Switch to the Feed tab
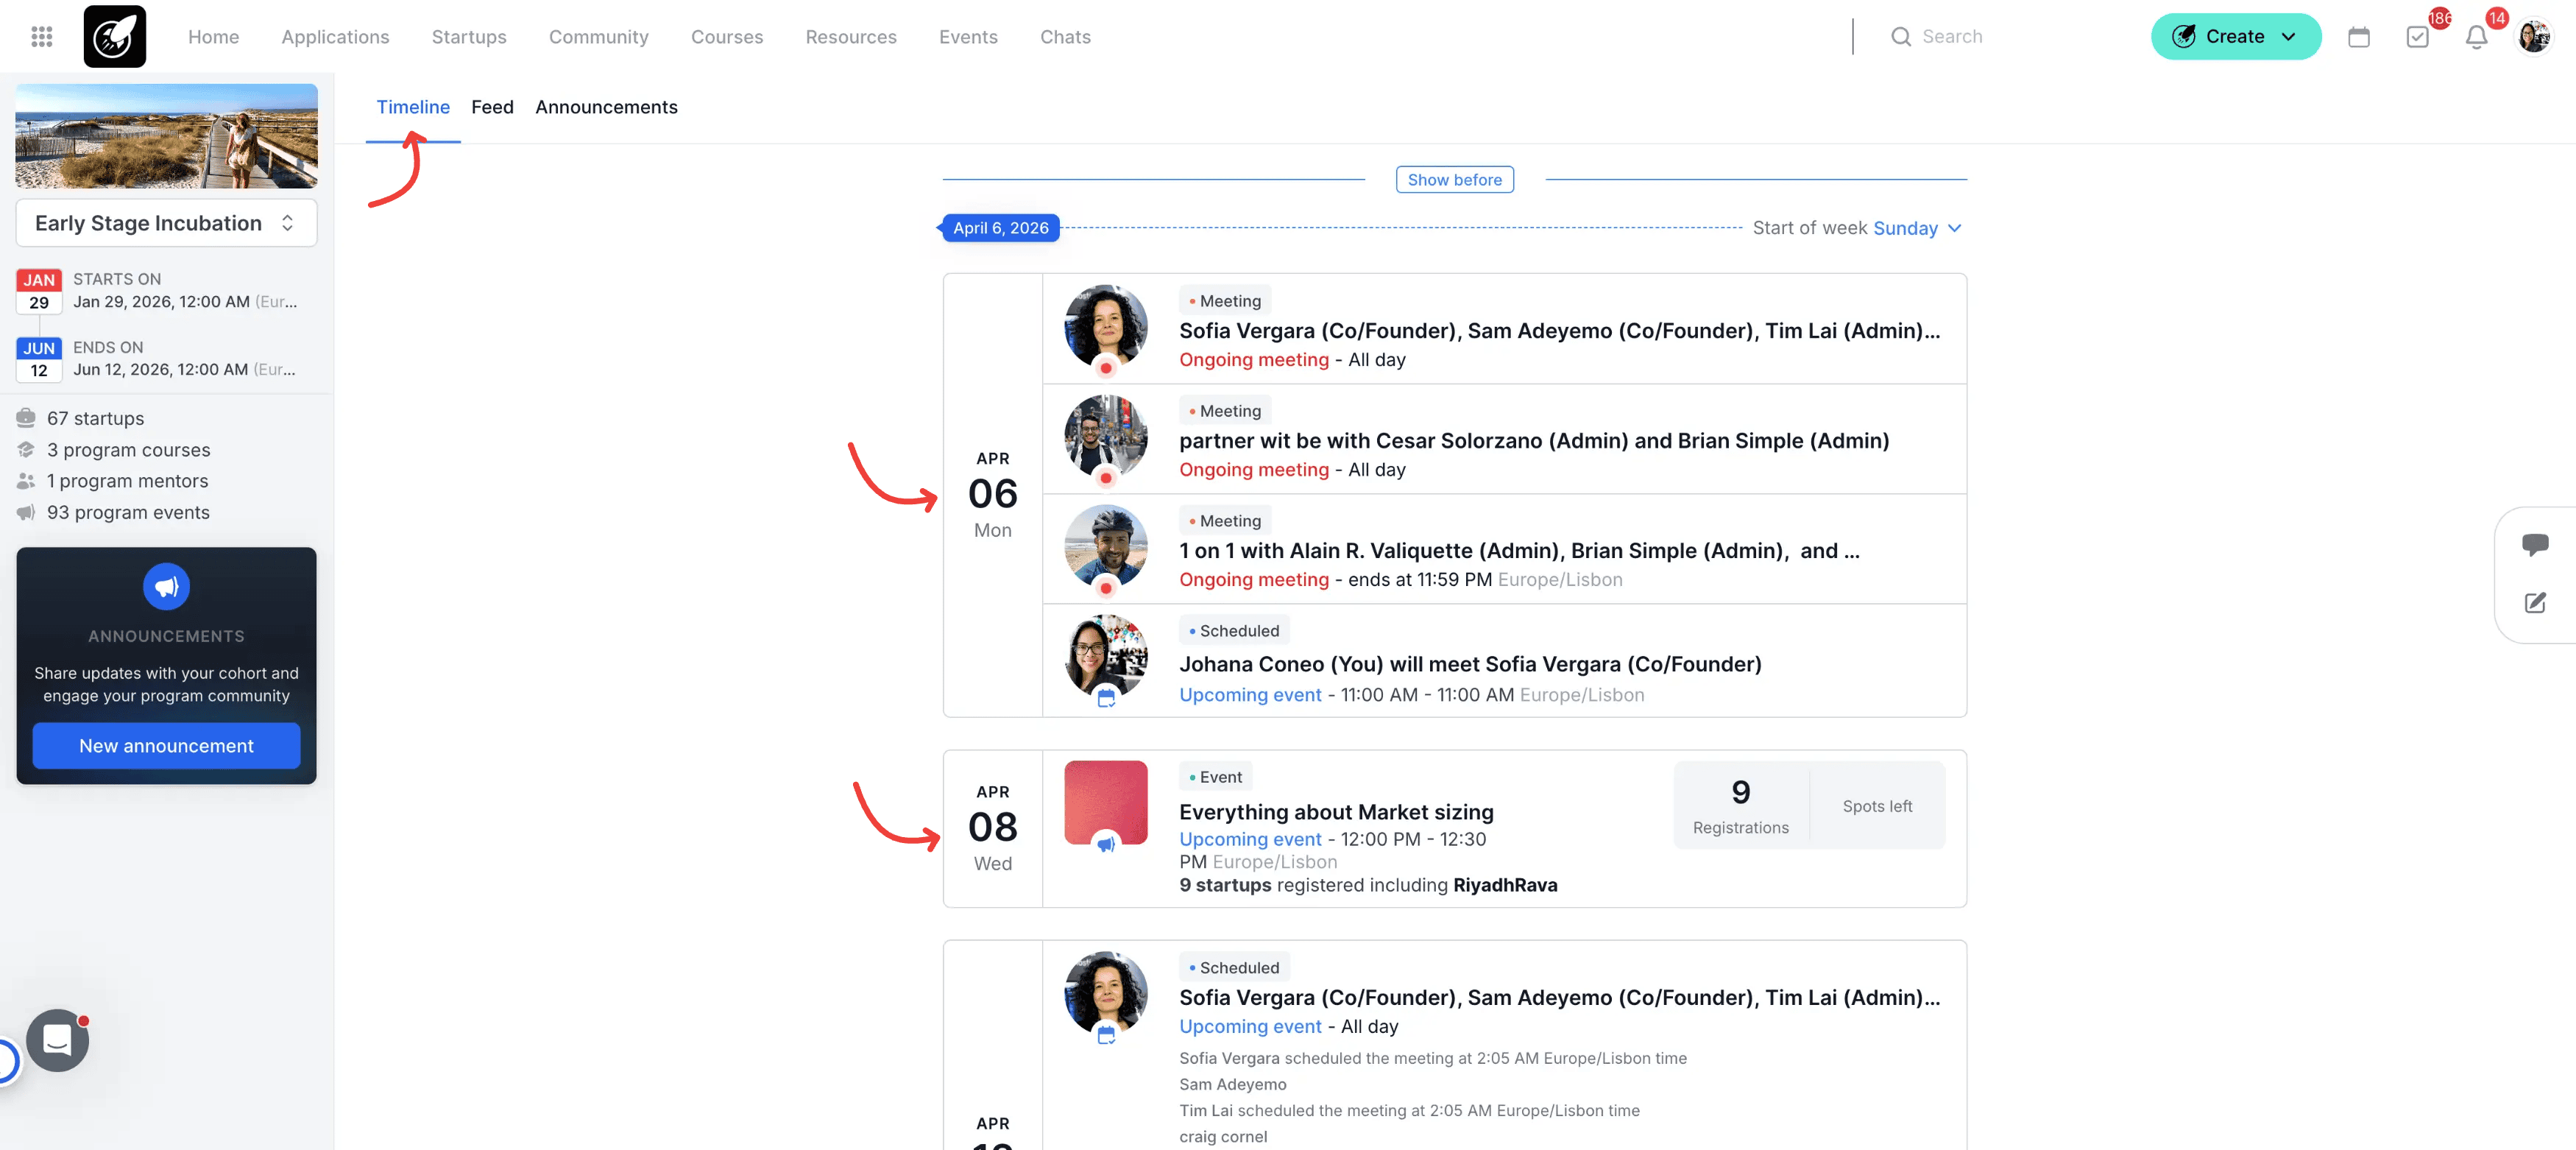 click(492, 107)
